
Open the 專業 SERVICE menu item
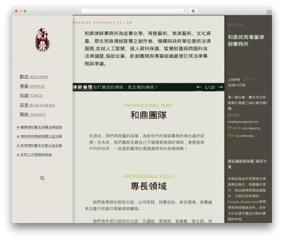[x=32, y=86]
